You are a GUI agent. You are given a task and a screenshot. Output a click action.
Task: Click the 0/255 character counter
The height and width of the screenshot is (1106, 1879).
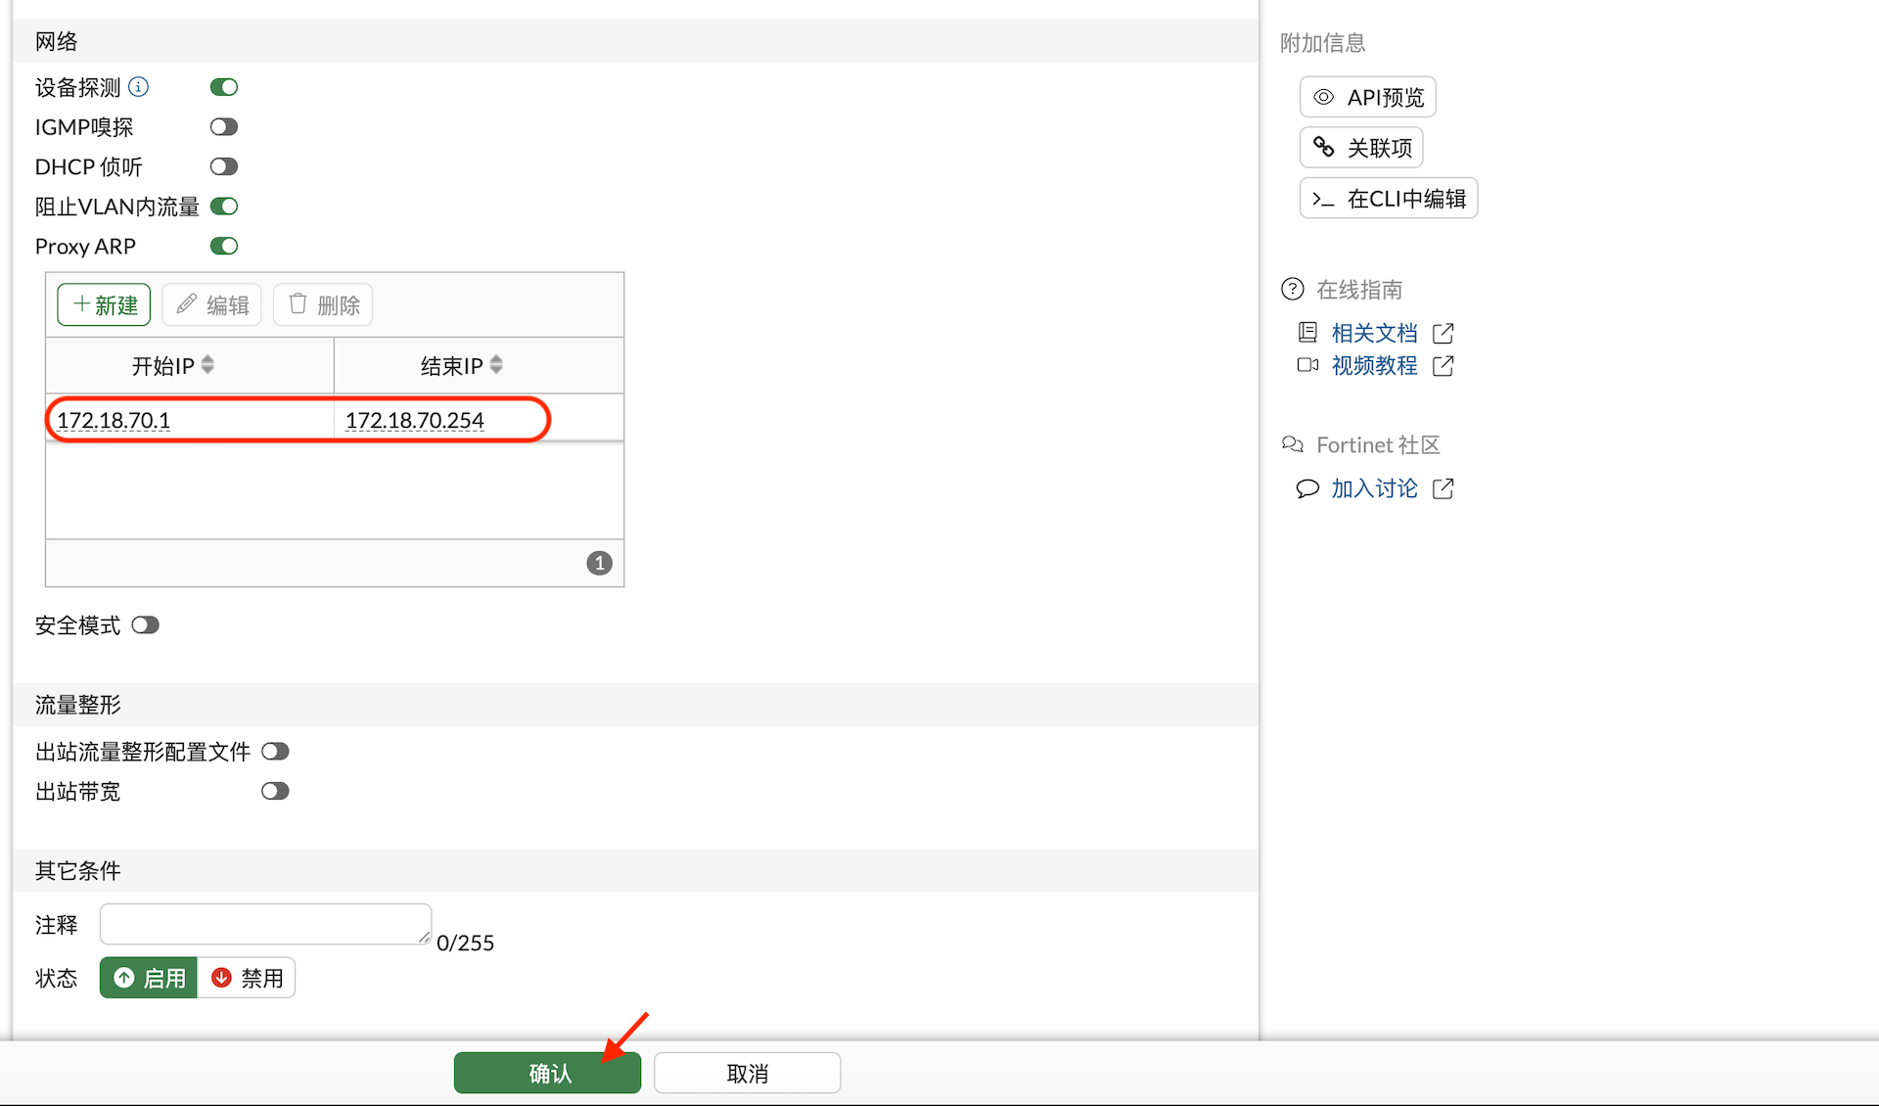(x=465, y=943)
